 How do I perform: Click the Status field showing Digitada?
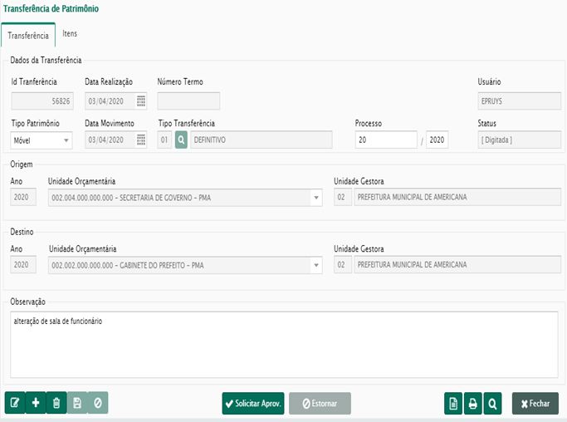pos(520,140)
